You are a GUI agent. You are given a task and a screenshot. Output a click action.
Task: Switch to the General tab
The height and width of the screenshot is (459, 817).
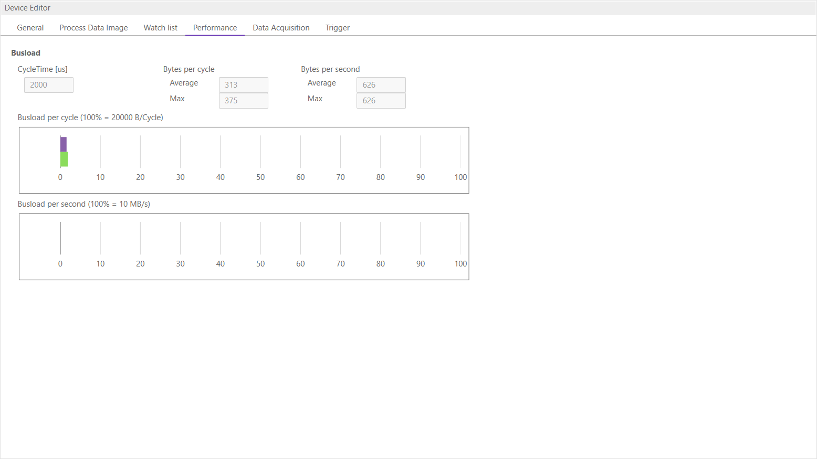click(x=30, y=27)
